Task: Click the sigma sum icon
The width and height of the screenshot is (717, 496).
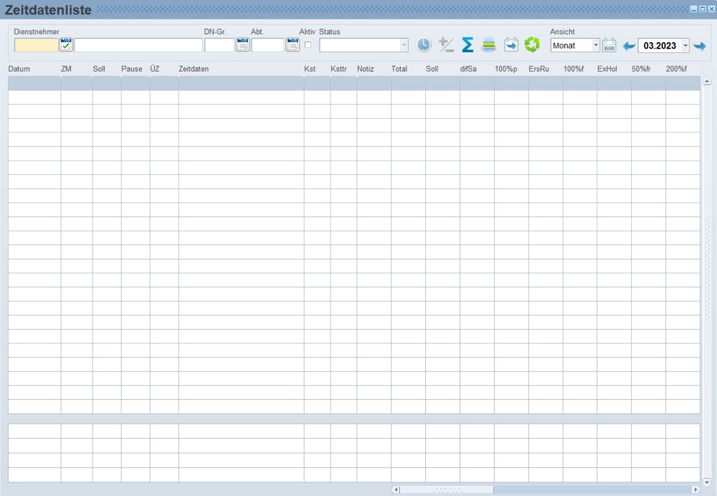Action: tap(467, 45)
